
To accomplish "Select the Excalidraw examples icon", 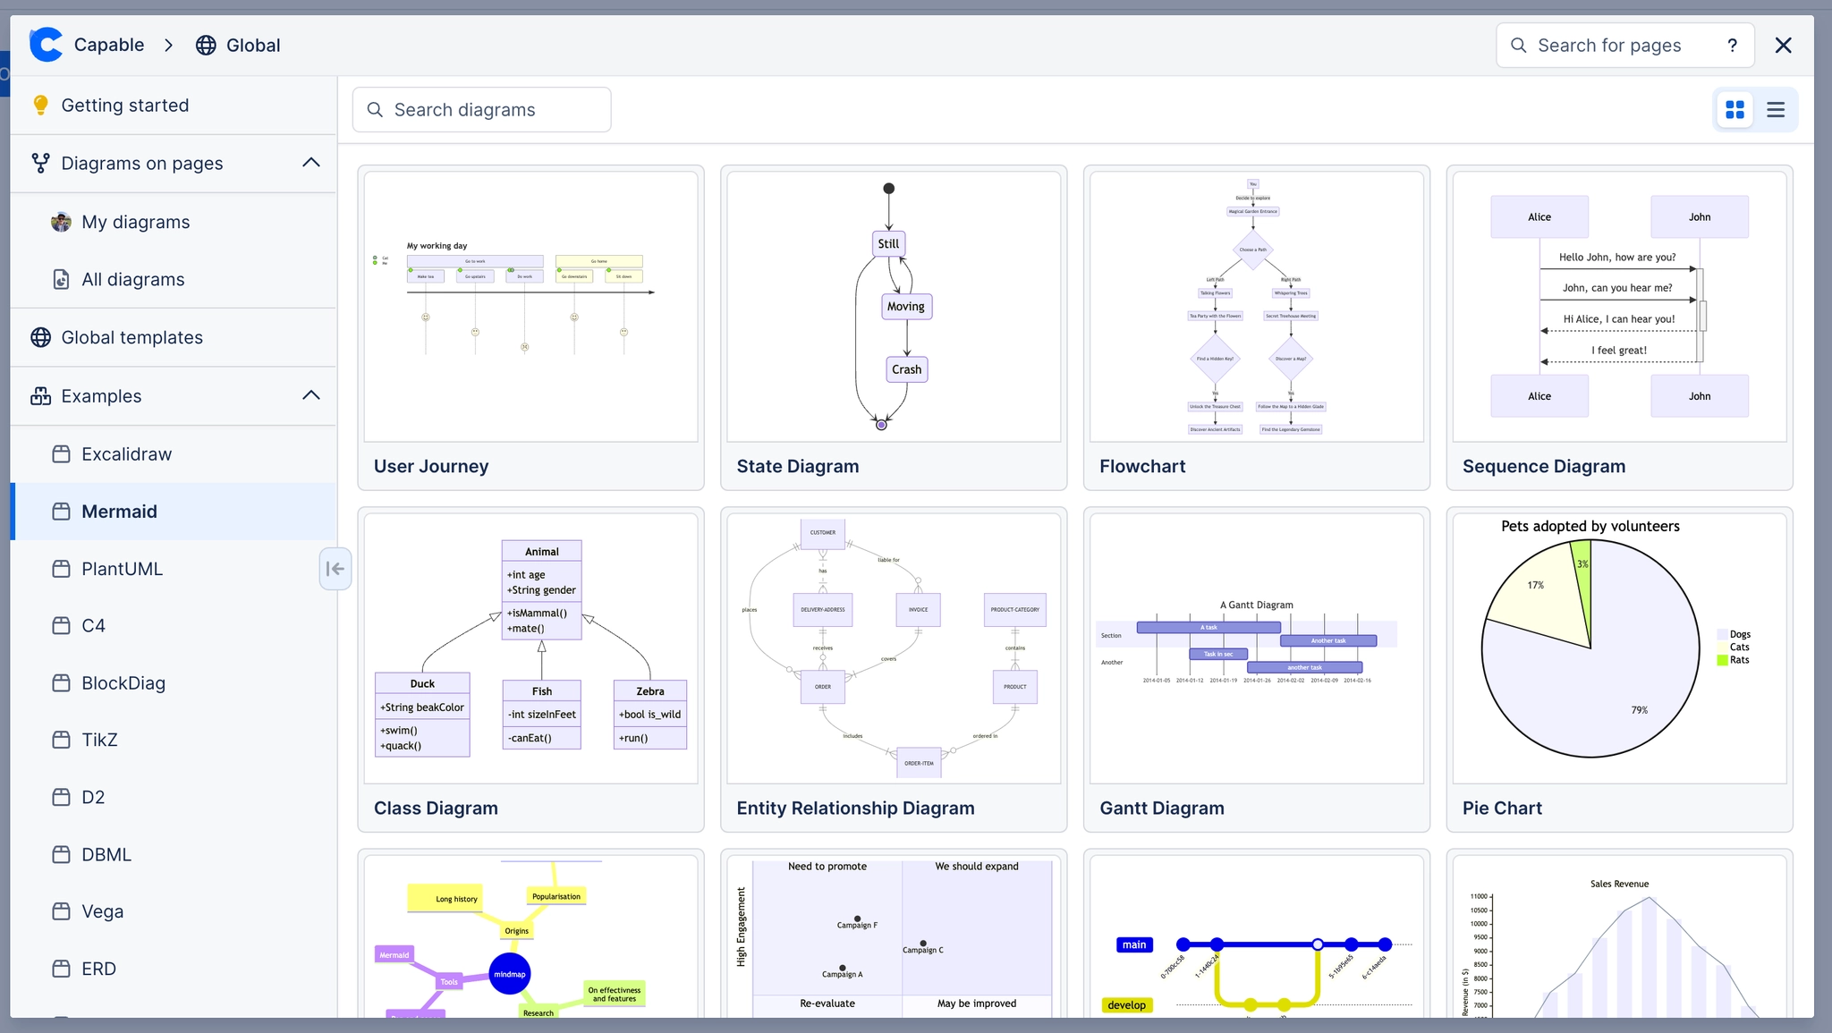I will coord(61,453).
